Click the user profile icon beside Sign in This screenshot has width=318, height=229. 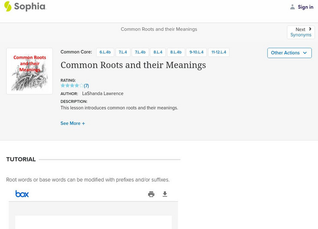coord(293,7)
